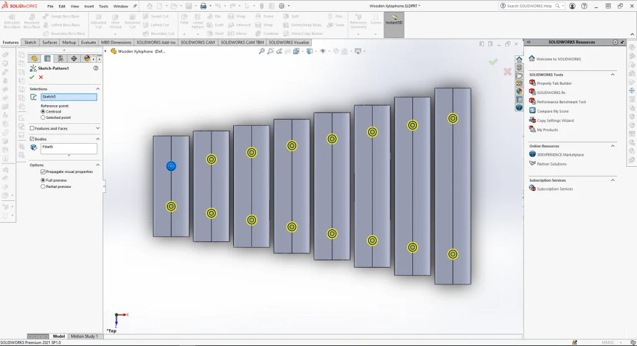The height and width of the screenshot is (346, 637).
Task: Select the Selected point reference option
Action: coord(43,117)
